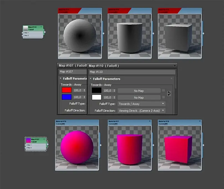This screenshot has width=224, height=189.
Task: Click the blue swatch amount field 100,0
Action: click(78, 97)
